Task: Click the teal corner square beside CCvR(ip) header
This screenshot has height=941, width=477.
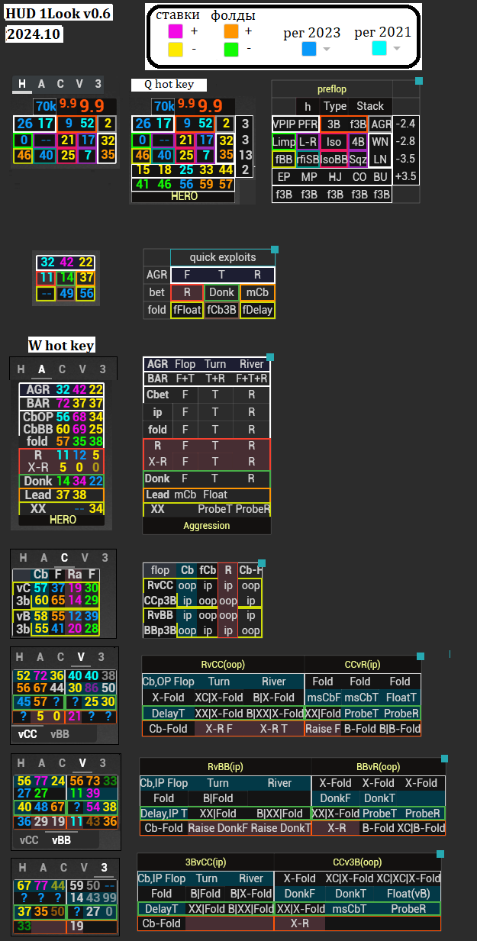Action: [420, 656]
